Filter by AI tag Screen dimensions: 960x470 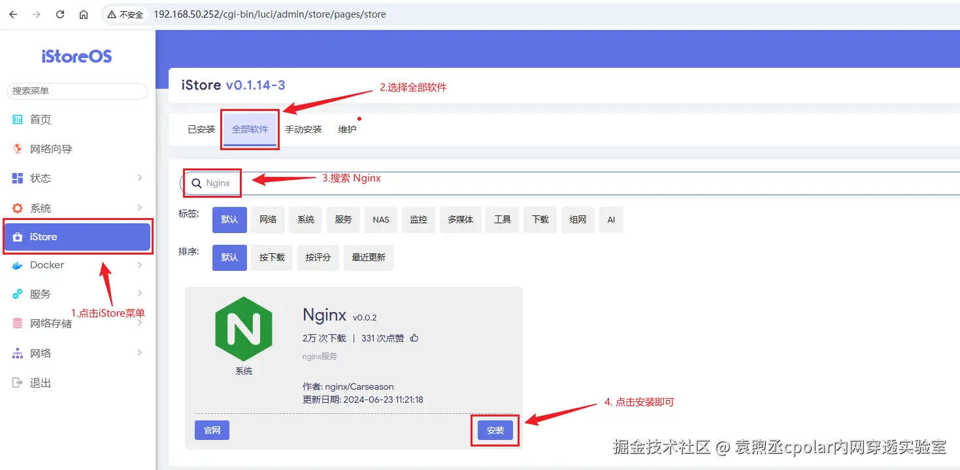click(611, 220)
